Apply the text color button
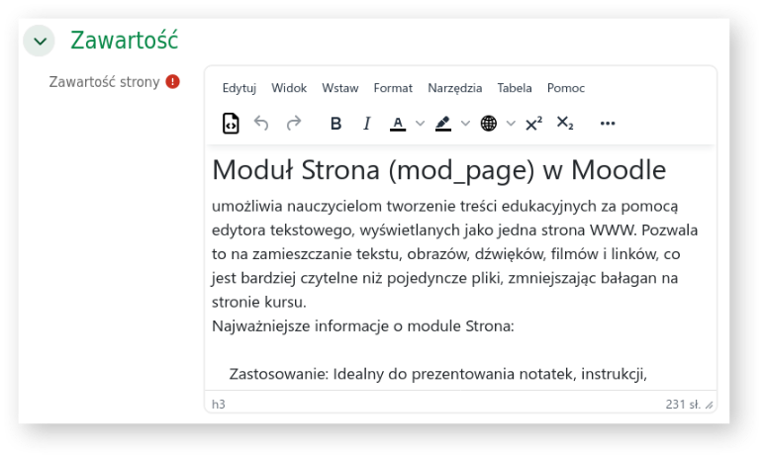This screenshot has height=458, width=764. pyautogui.click(x=398, y=124)
